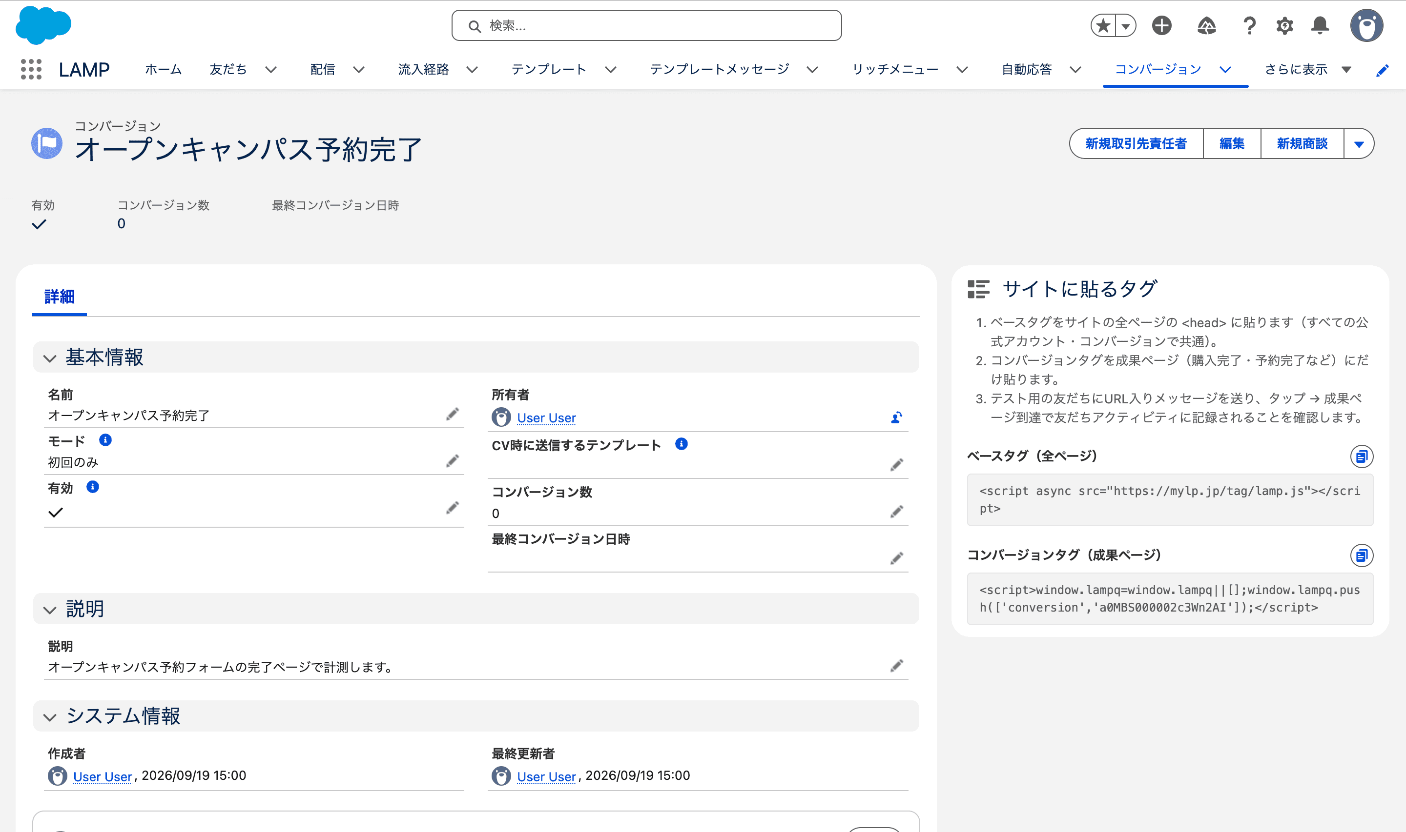Edit the モード field with pencil
The image size is (1406, 832).
point(453,461)
